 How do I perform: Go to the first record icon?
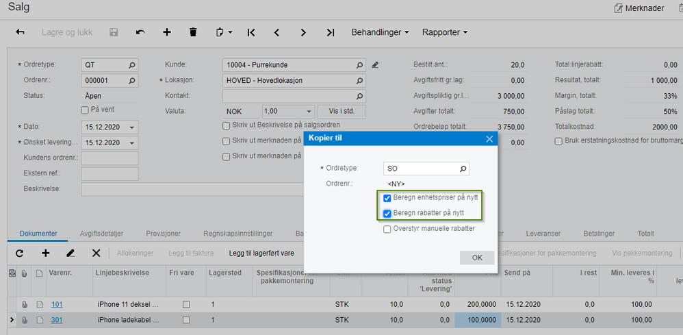coord(251,32)
